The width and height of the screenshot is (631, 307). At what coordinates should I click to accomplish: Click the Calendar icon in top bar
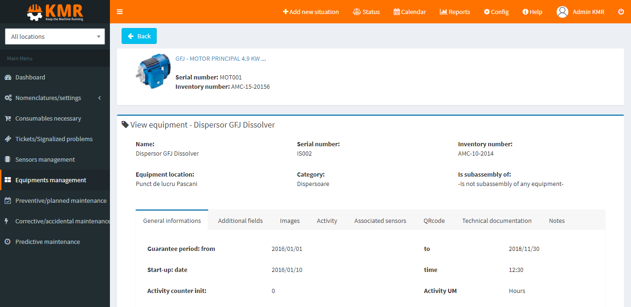pos(397,12)
